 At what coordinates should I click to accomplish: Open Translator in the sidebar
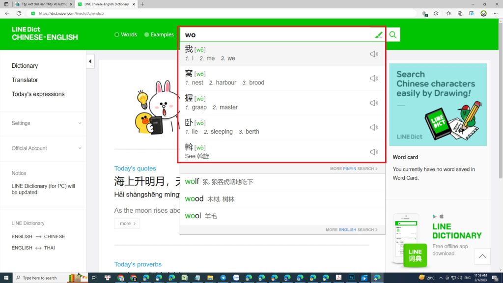point(25,80)
